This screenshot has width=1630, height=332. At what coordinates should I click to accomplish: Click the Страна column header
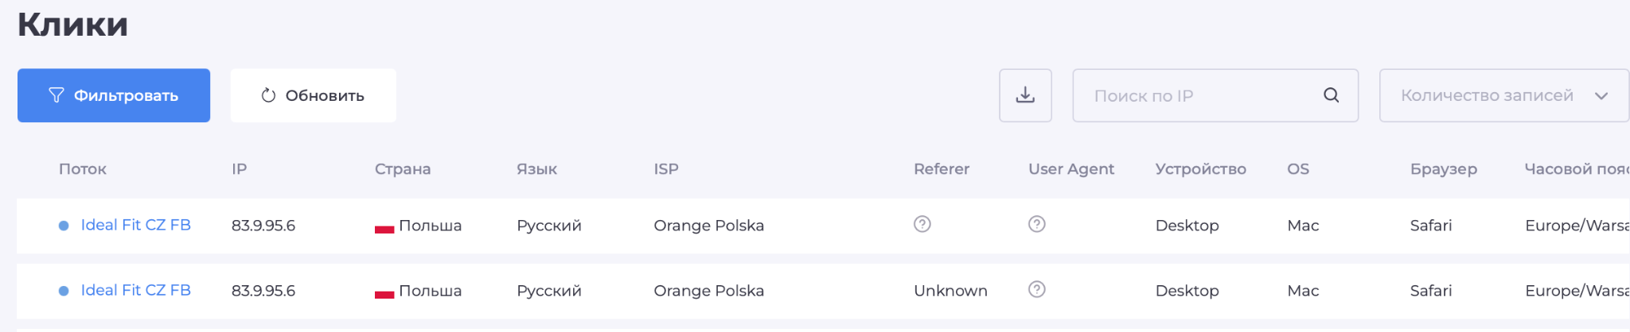pos(403,169)
